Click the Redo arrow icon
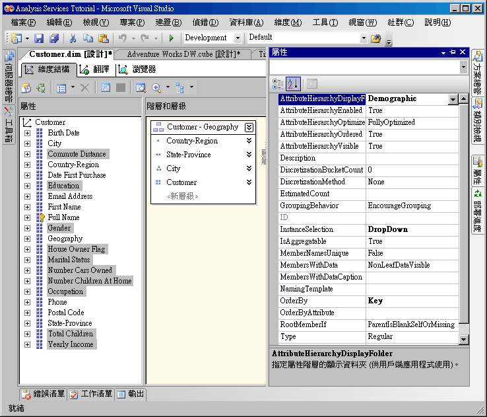487x417 pixels. pos(145,38)
